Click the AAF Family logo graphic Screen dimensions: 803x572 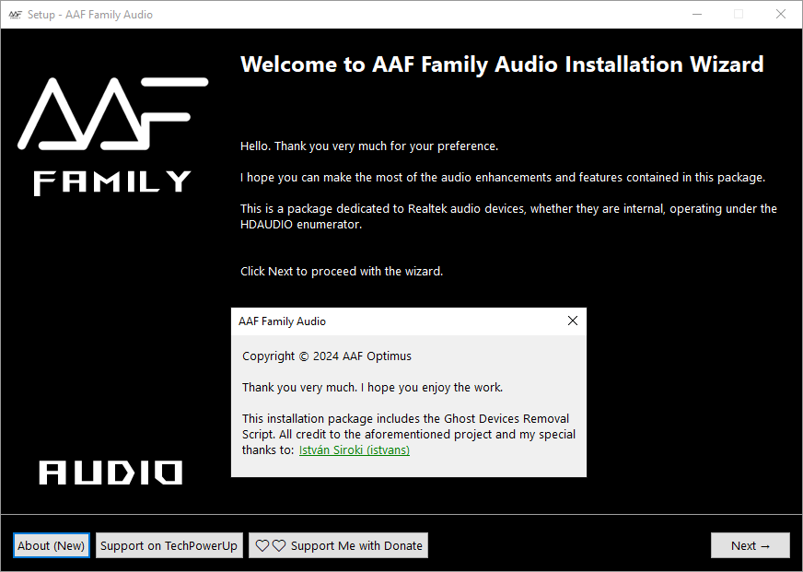click(x=112, y=136)
